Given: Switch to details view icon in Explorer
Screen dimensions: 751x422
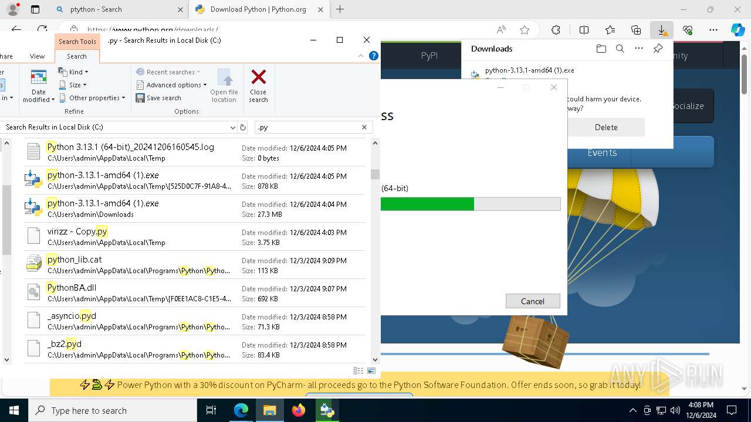Looking at the screenshot, I should click(358, 371).
